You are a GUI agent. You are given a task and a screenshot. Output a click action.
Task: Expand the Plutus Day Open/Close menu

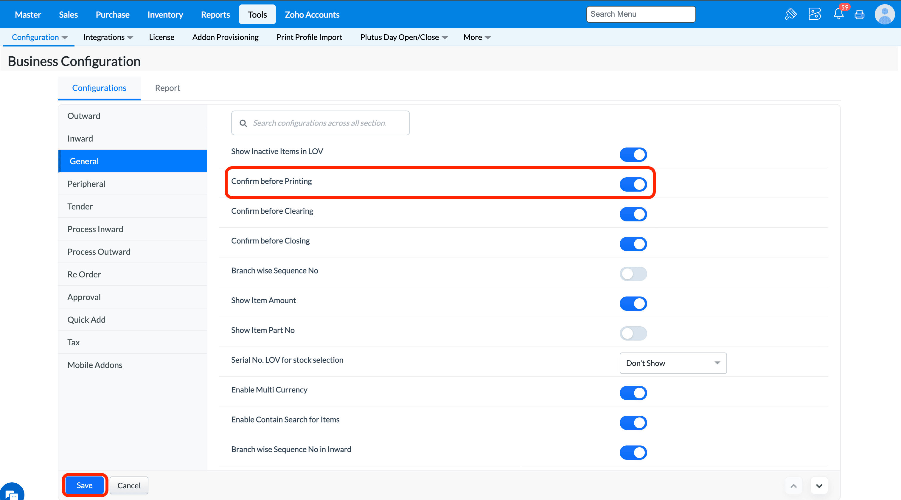pyautogui.click(x=404, y=37)
